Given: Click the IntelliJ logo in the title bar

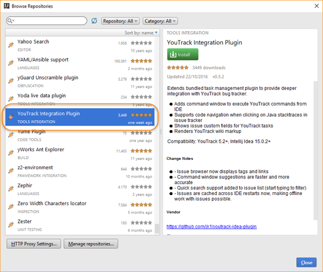Looking at the screenshot, I should click(6, 6).
